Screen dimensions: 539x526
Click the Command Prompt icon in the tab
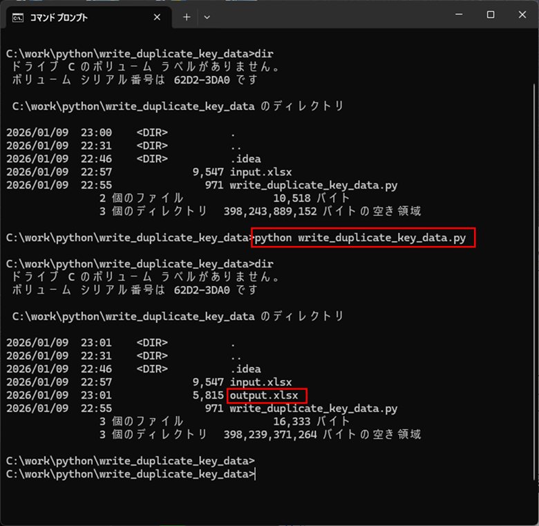pos(17,17)
